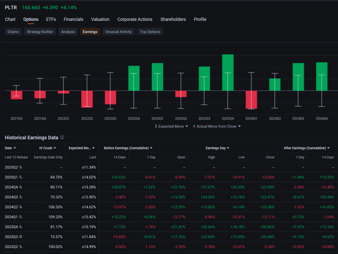Click the 2022Q4 green bar in chart
338x254 pixels.
pos(134,78)
